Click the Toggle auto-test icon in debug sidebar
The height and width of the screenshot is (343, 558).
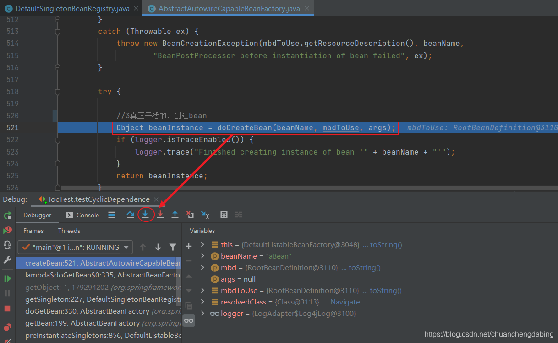(7, 245)
